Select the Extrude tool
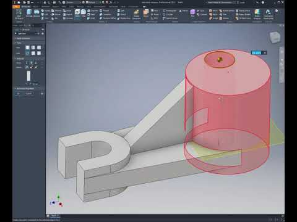The image size is (297, 222). point(29,13)
